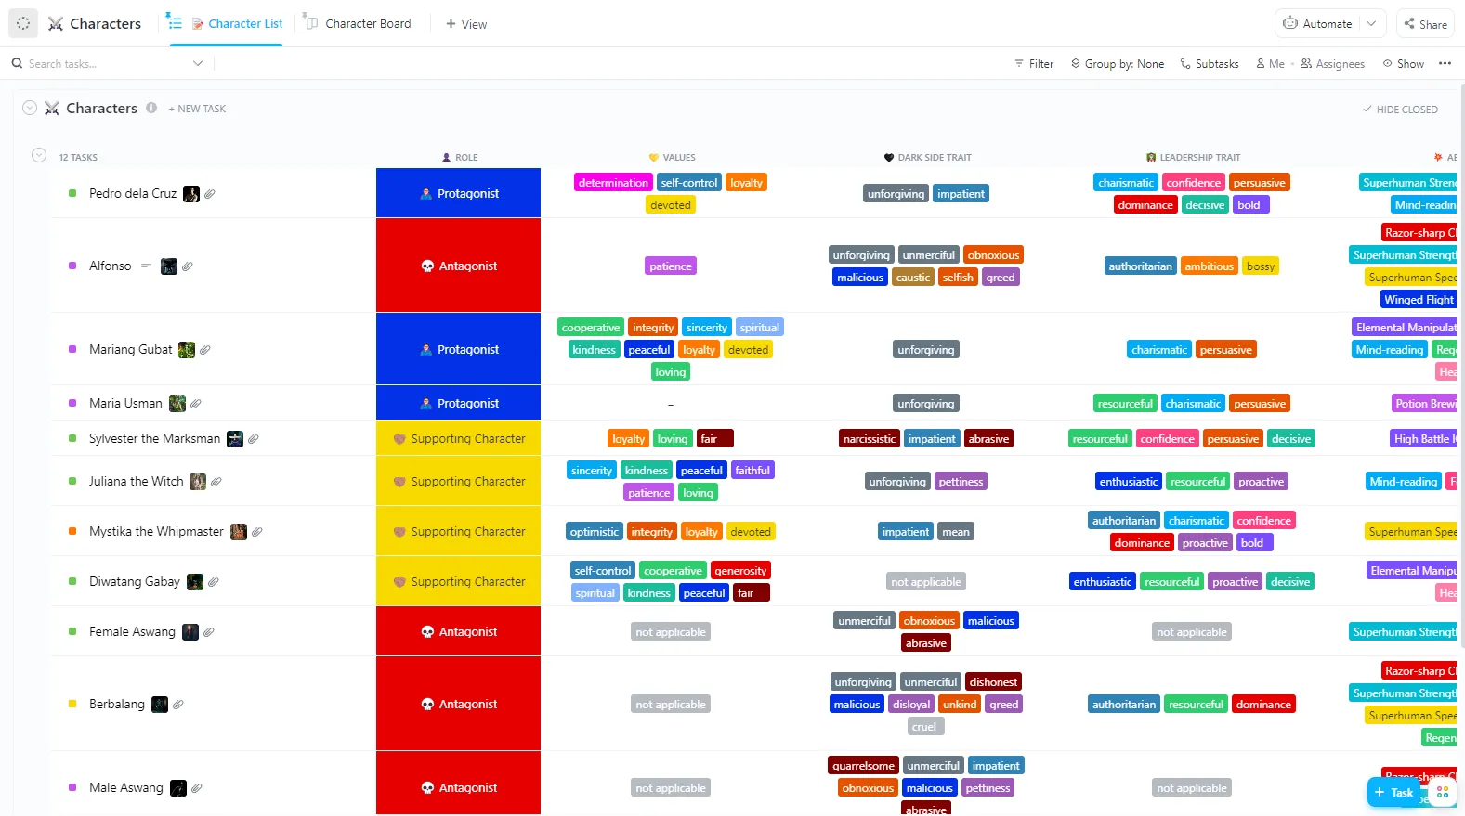This screenshot has height=816, width=1465.
Task: Click the apps grid icon beside Task button
Action: [1443, 792]
